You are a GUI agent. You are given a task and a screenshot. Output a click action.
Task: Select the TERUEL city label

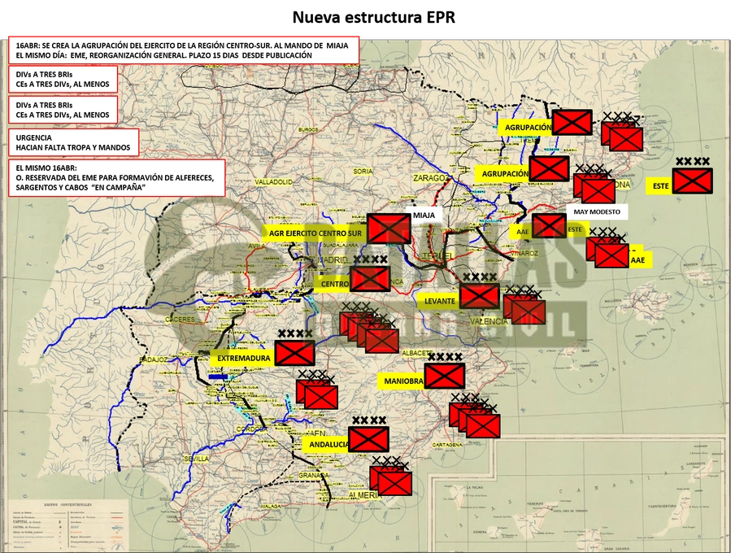(437, 256)
